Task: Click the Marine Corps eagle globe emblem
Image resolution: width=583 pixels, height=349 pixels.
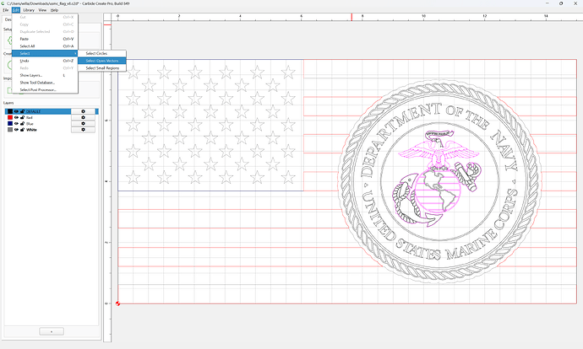Action: 438,179
